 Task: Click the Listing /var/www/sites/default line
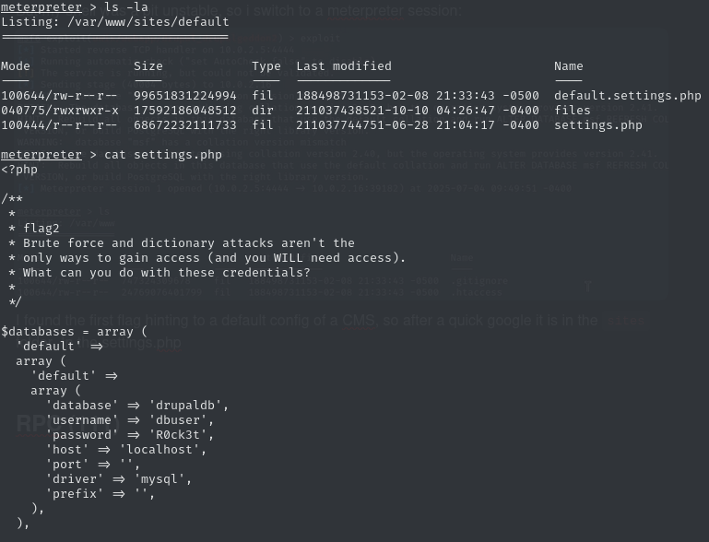[115, 22]
